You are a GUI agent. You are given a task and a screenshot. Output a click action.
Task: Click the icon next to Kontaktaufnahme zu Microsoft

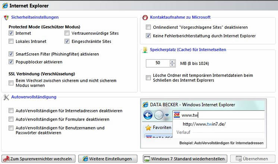pos(145,17)
